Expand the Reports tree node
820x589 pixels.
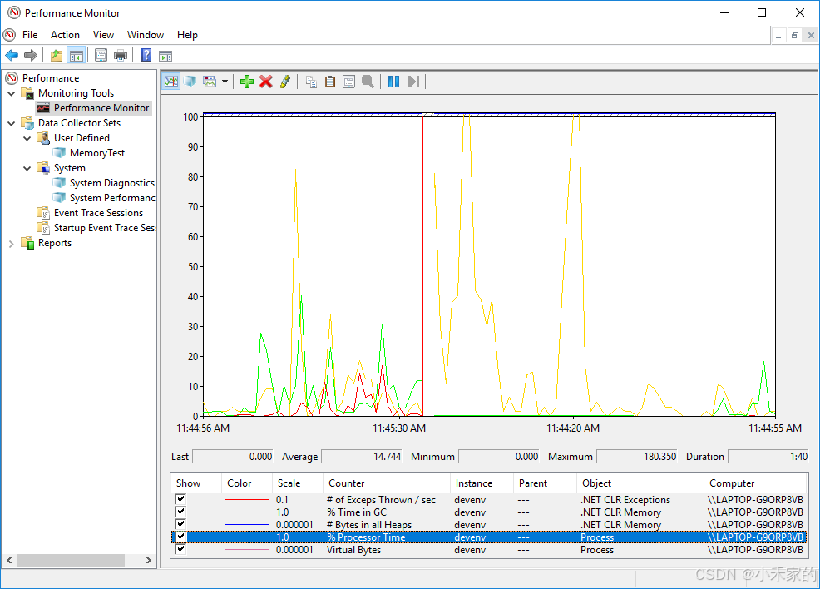(x=12, y=243)
